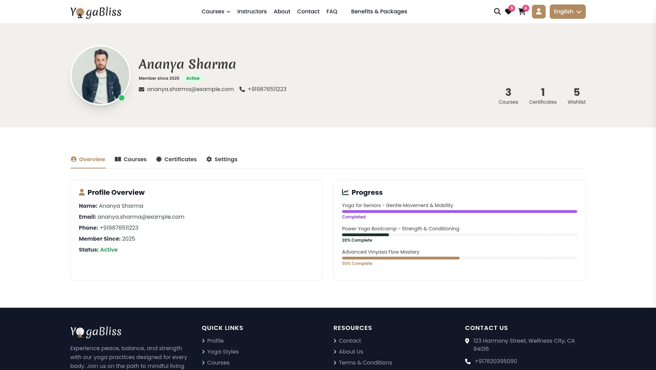Screen dimensions: 656x370
Task: Click the user account icon button
Action: click(x=538, y=12)
